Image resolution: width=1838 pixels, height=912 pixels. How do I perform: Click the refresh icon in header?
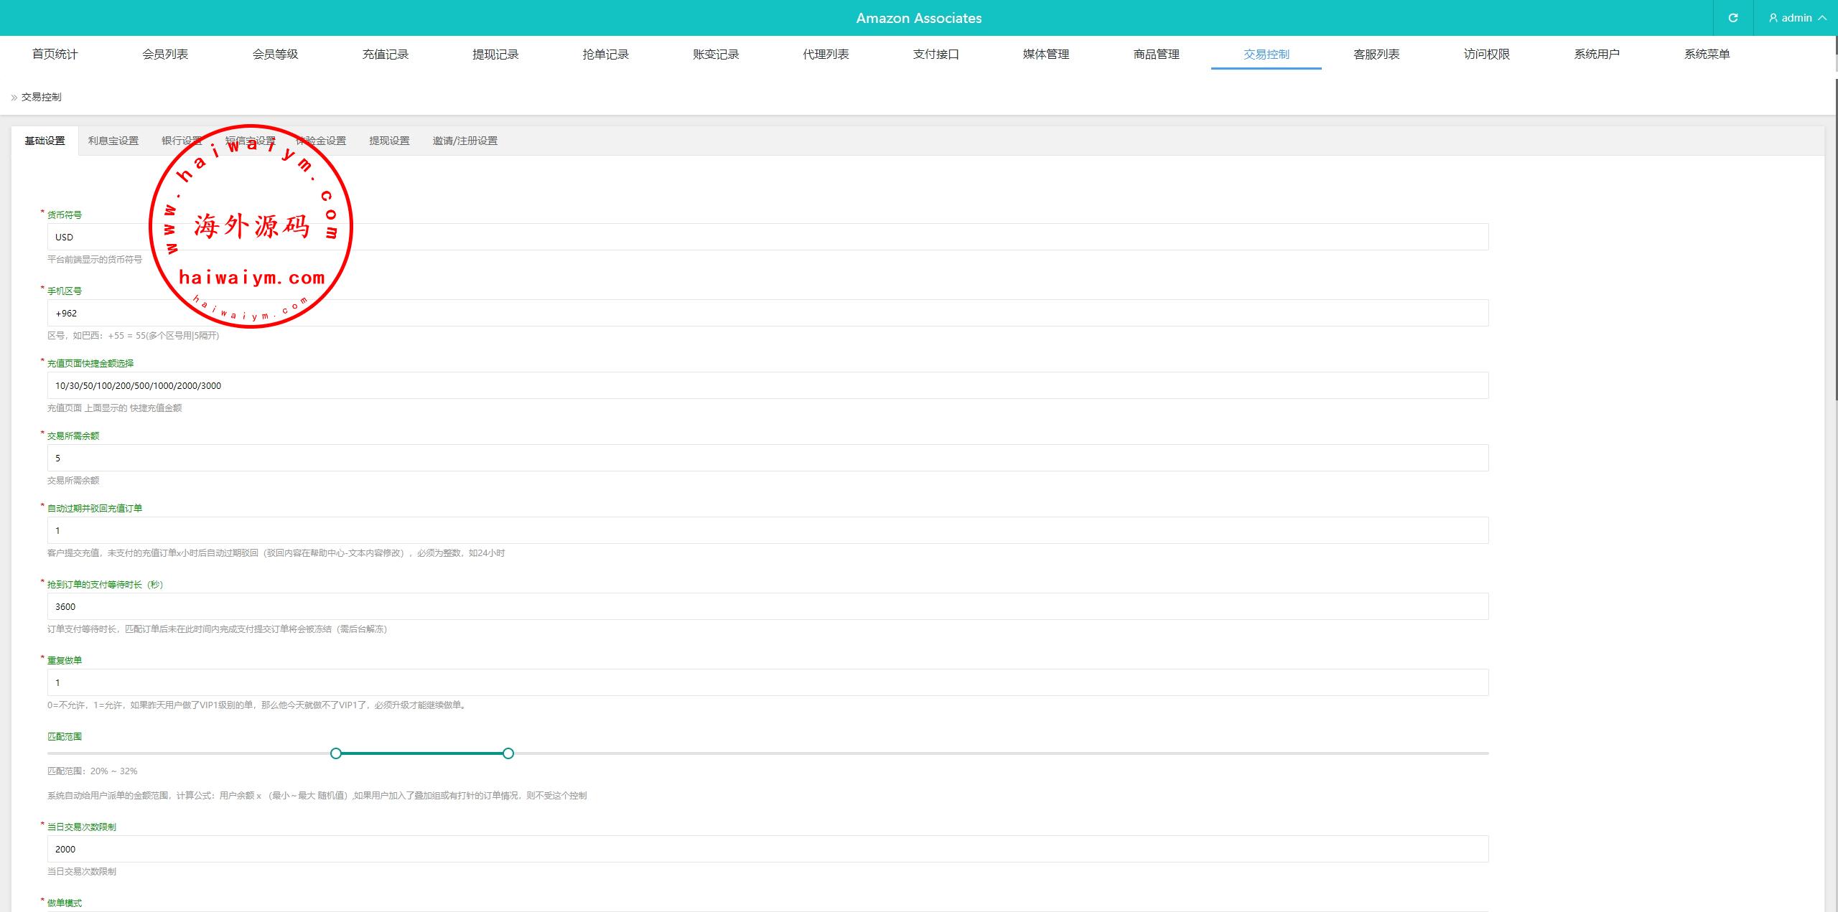pyautogui.click(x=1732, y=18)
